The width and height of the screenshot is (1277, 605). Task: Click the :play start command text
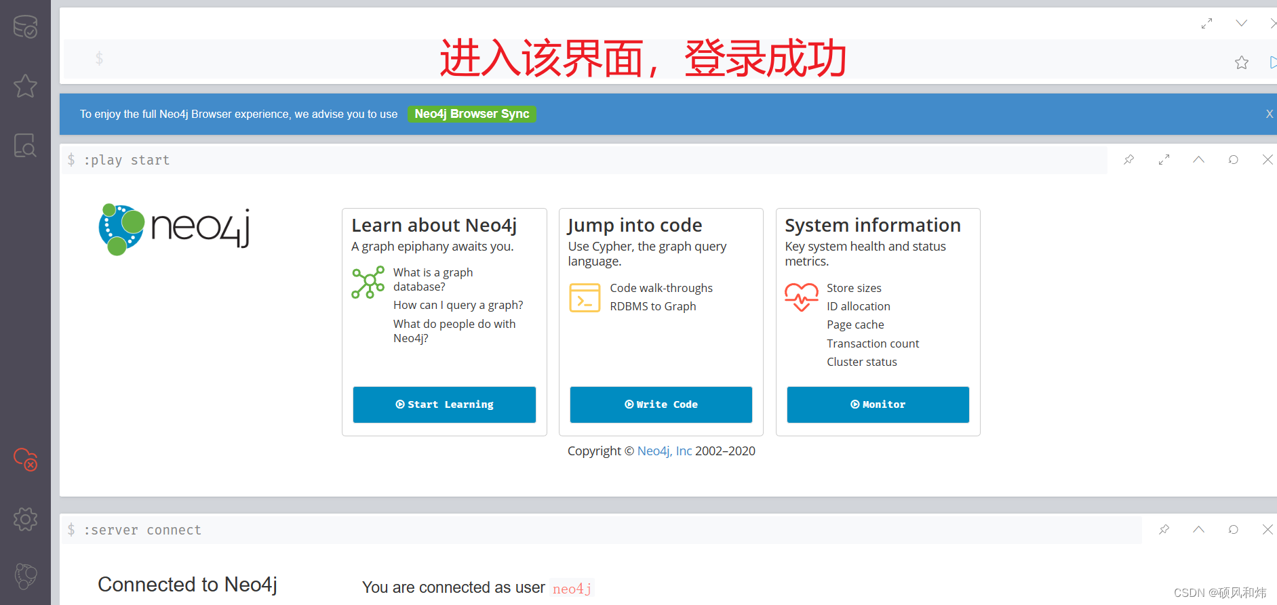tap(127, 161)
